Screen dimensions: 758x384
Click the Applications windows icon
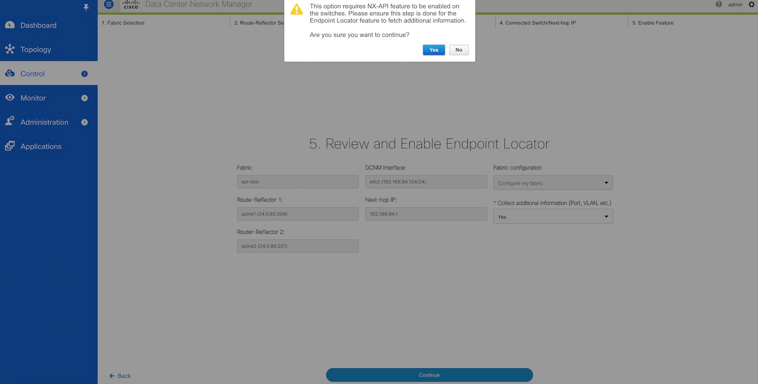[10, 146]
